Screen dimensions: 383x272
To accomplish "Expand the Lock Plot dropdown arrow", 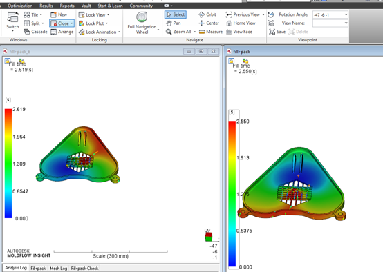I will (x=106, y=23).
